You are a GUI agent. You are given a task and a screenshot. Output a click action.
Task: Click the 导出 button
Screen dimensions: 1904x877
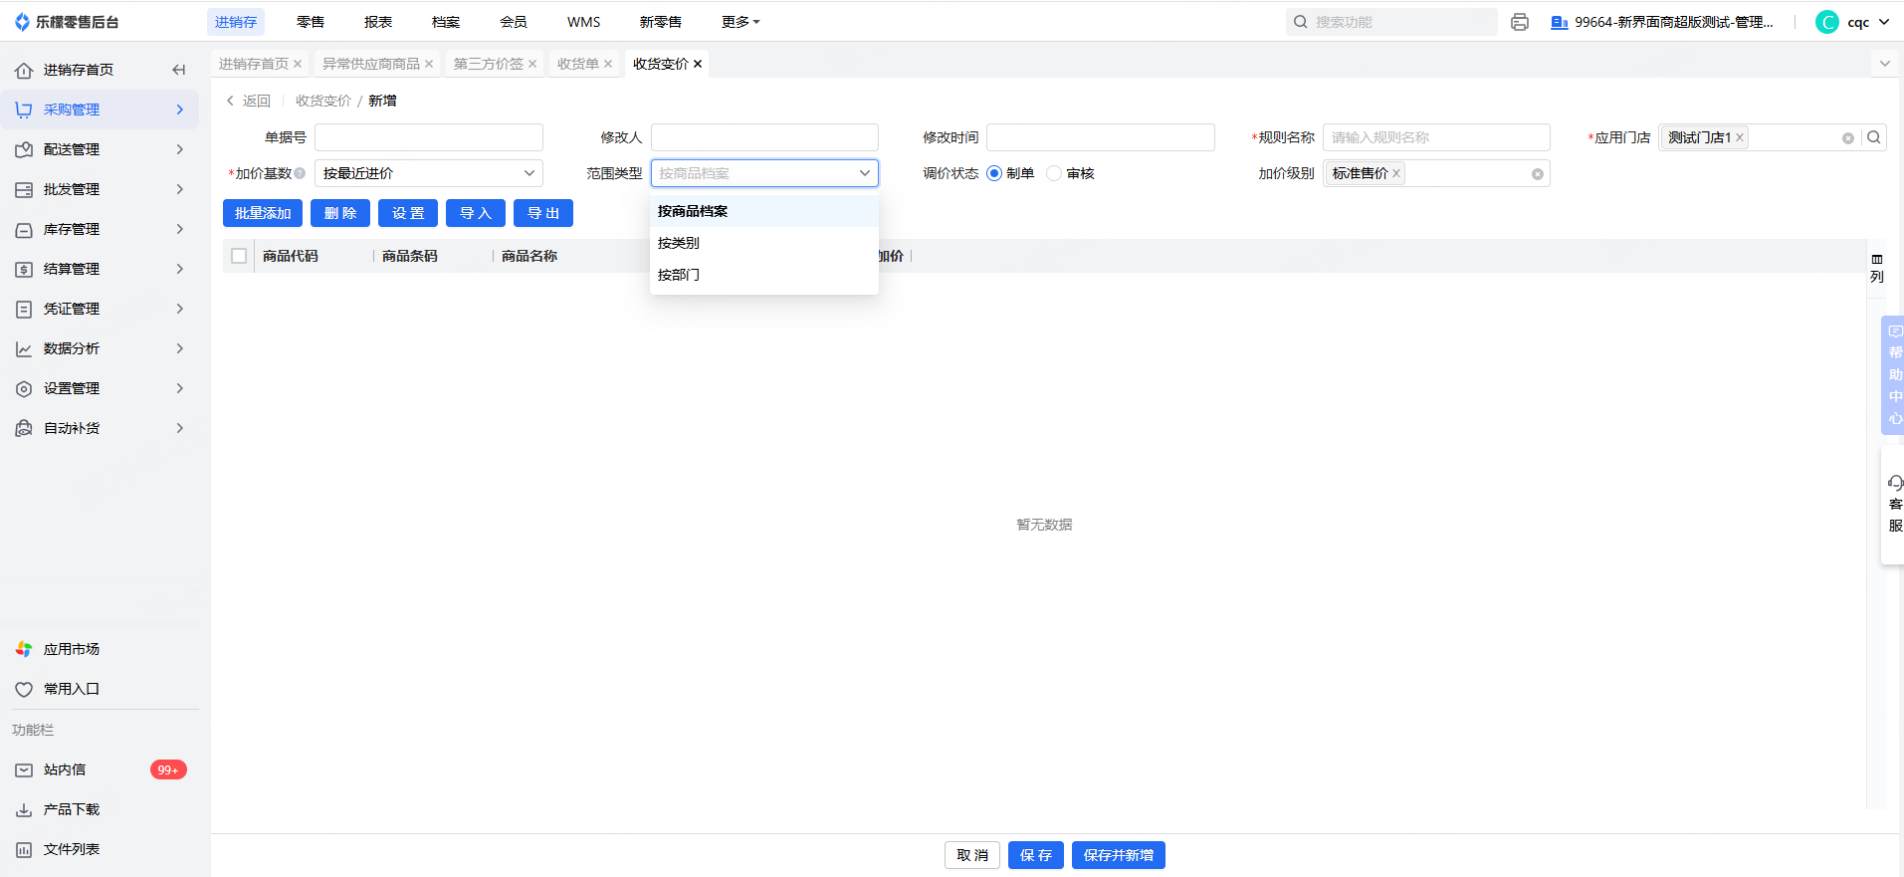(543, 213)
